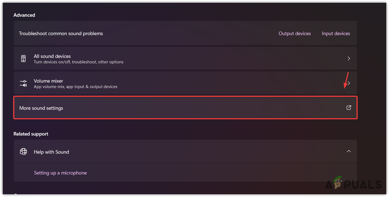This screenshot has width=389, height=197.
Task: Troubleshoot Input devices link
Action: point(336,33)
